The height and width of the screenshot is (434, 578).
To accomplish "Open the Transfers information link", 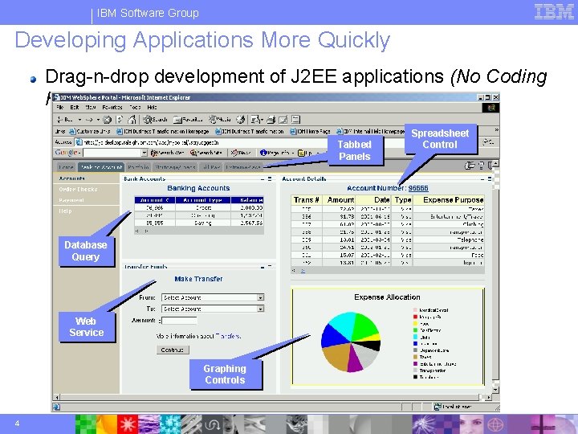I will pos(227,336).
